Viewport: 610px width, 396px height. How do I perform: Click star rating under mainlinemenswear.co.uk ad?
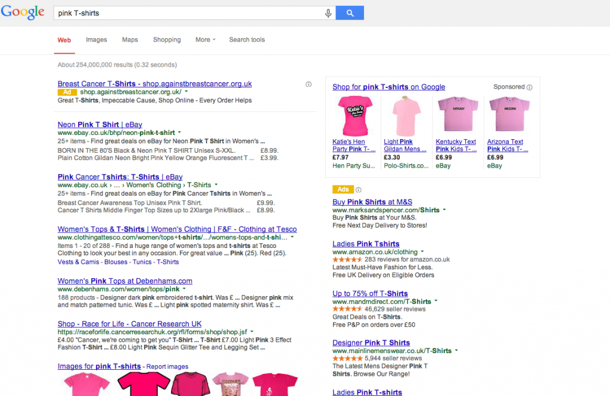(x=347, y=359)
